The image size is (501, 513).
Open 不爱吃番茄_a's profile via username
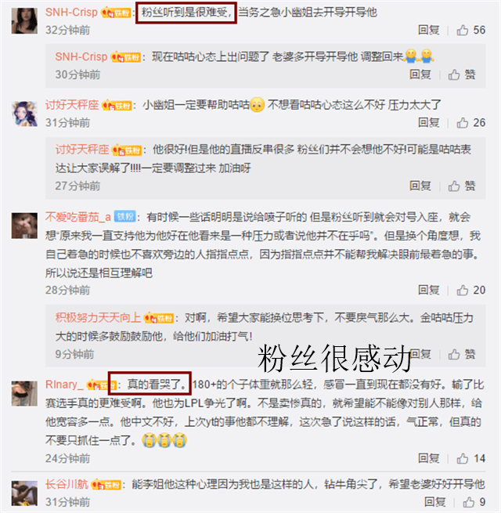click(x=77, y=217)
